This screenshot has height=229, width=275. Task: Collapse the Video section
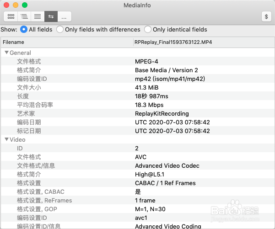click(x=6, y=139)
